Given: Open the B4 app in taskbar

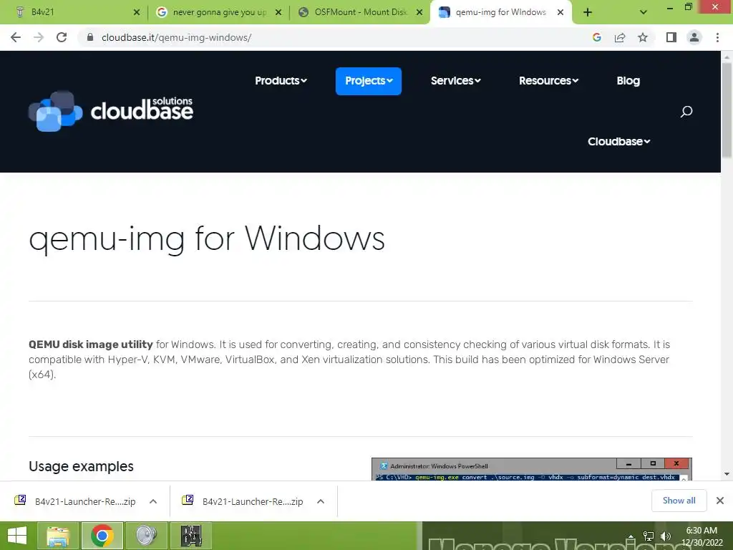Looking at the screenshot, I should (x=190, y=536).
